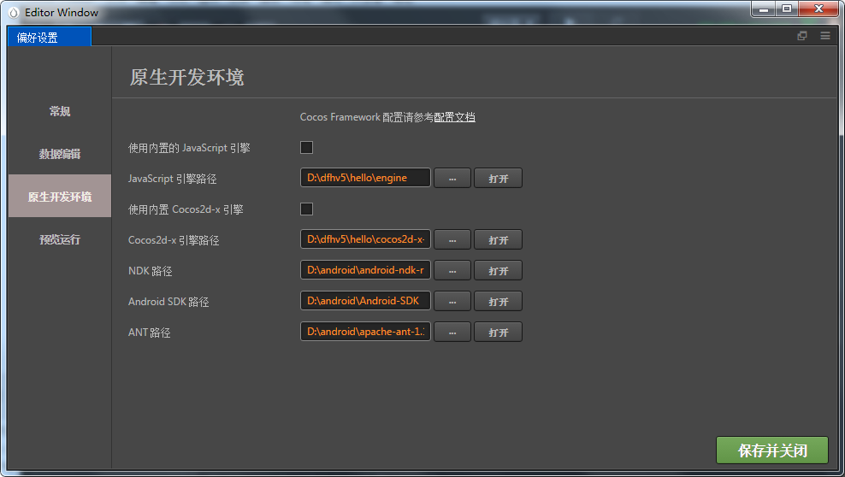The width and height of the screenshot is (845, 477).
Task: Click 打开 next to Android SDK path
Action: coord(498,301)
